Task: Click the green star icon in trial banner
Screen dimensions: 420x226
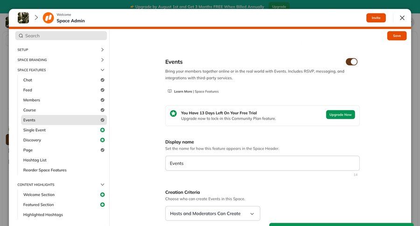Action: (173, 113)
